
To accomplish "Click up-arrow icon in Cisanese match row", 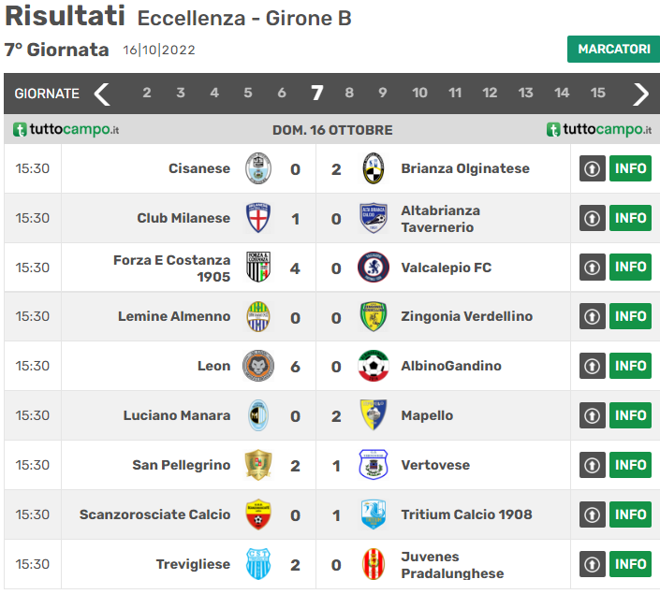I will [593, 168].
